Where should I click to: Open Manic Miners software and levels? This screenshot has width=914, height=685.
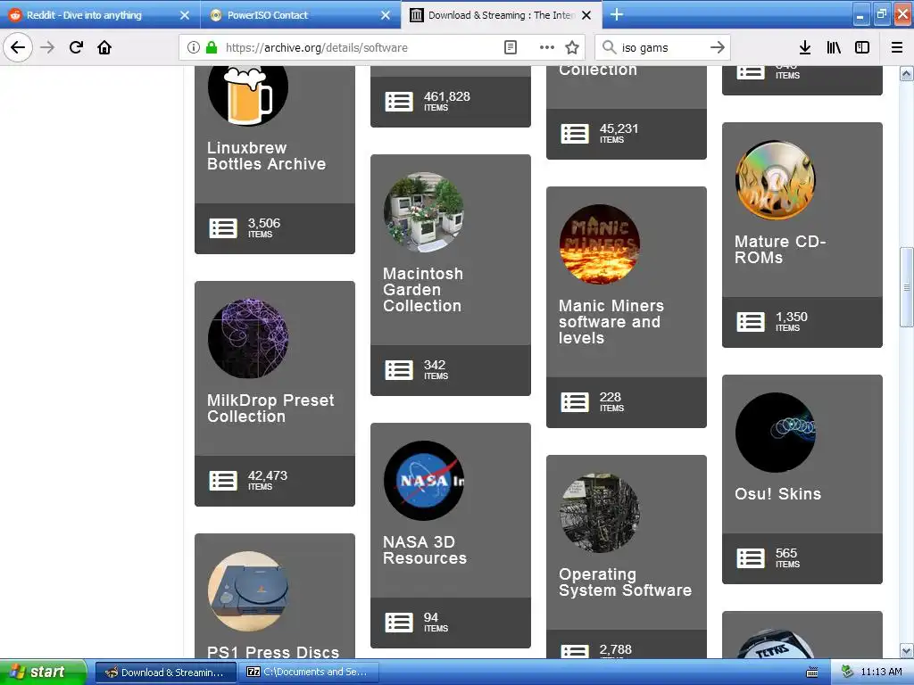click(x=611, y=321)
